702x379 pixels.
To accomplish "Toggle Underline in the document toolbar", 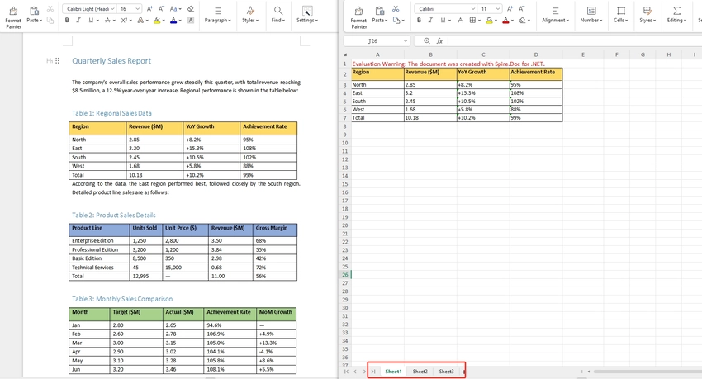I will click(91, 20).
